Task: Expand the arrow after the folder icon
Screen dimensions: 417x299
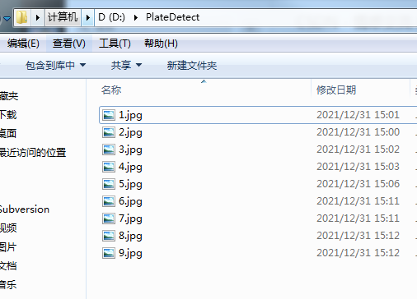Action: pyautogui.click(x=38, y=18)
